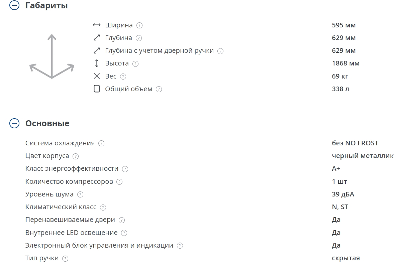Show the tooltip for Вес
Image resolution: width=397 pixels, height=274 pixels.
pyautogui.click(x=123, y=77)
